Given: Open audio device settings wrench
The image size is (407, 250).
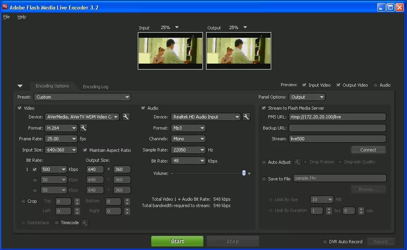Looking at the screenshot, I should (x=246, y=117).
